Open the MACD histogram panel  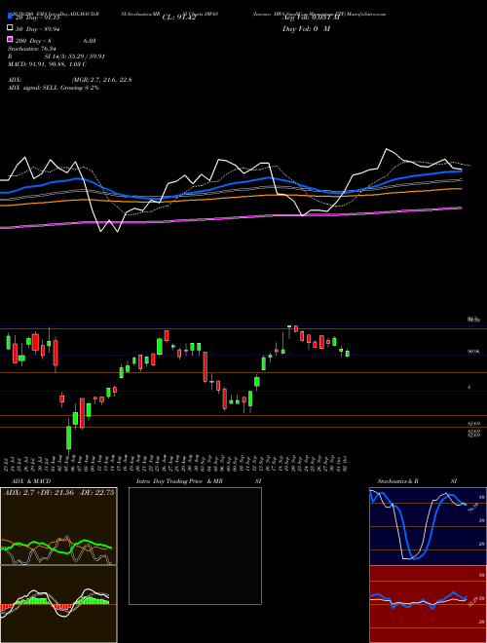point(58,604)
